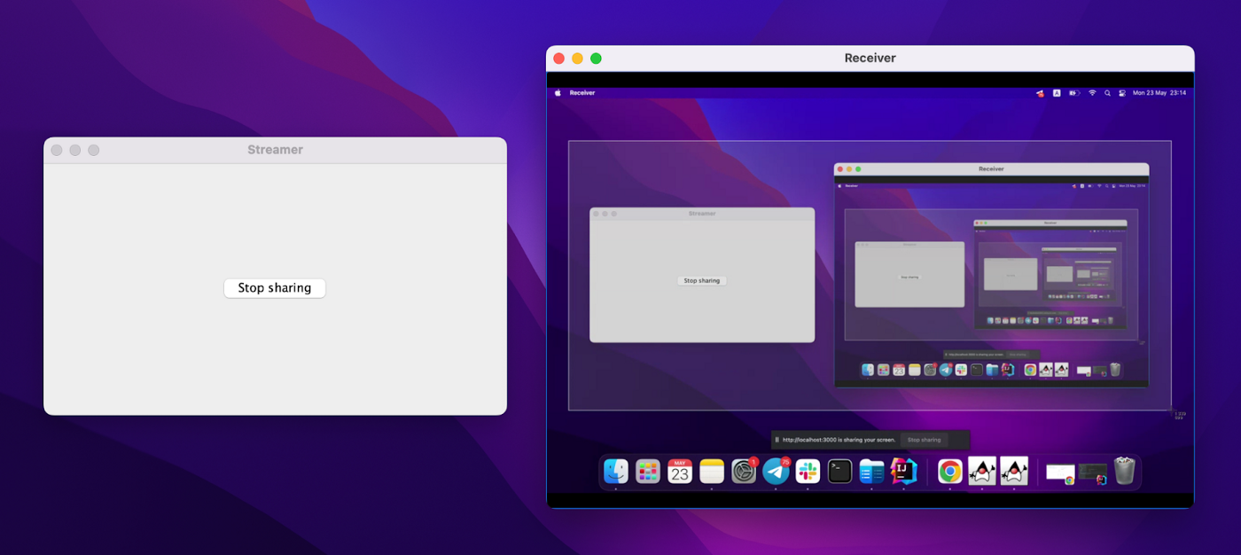Viewport: 1241px width, 555px height.
Task: Open System Preferences with the red badge
Action: [x=744, y=471]
